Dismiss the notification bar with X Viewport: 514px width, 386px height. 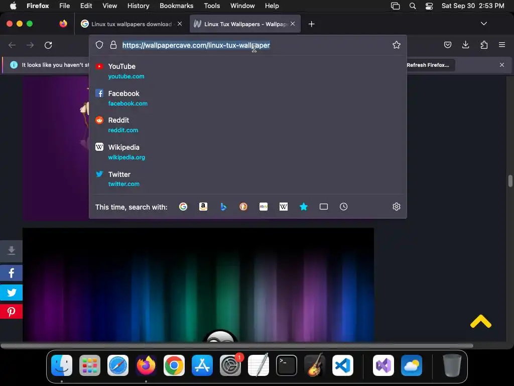[501, 65]
